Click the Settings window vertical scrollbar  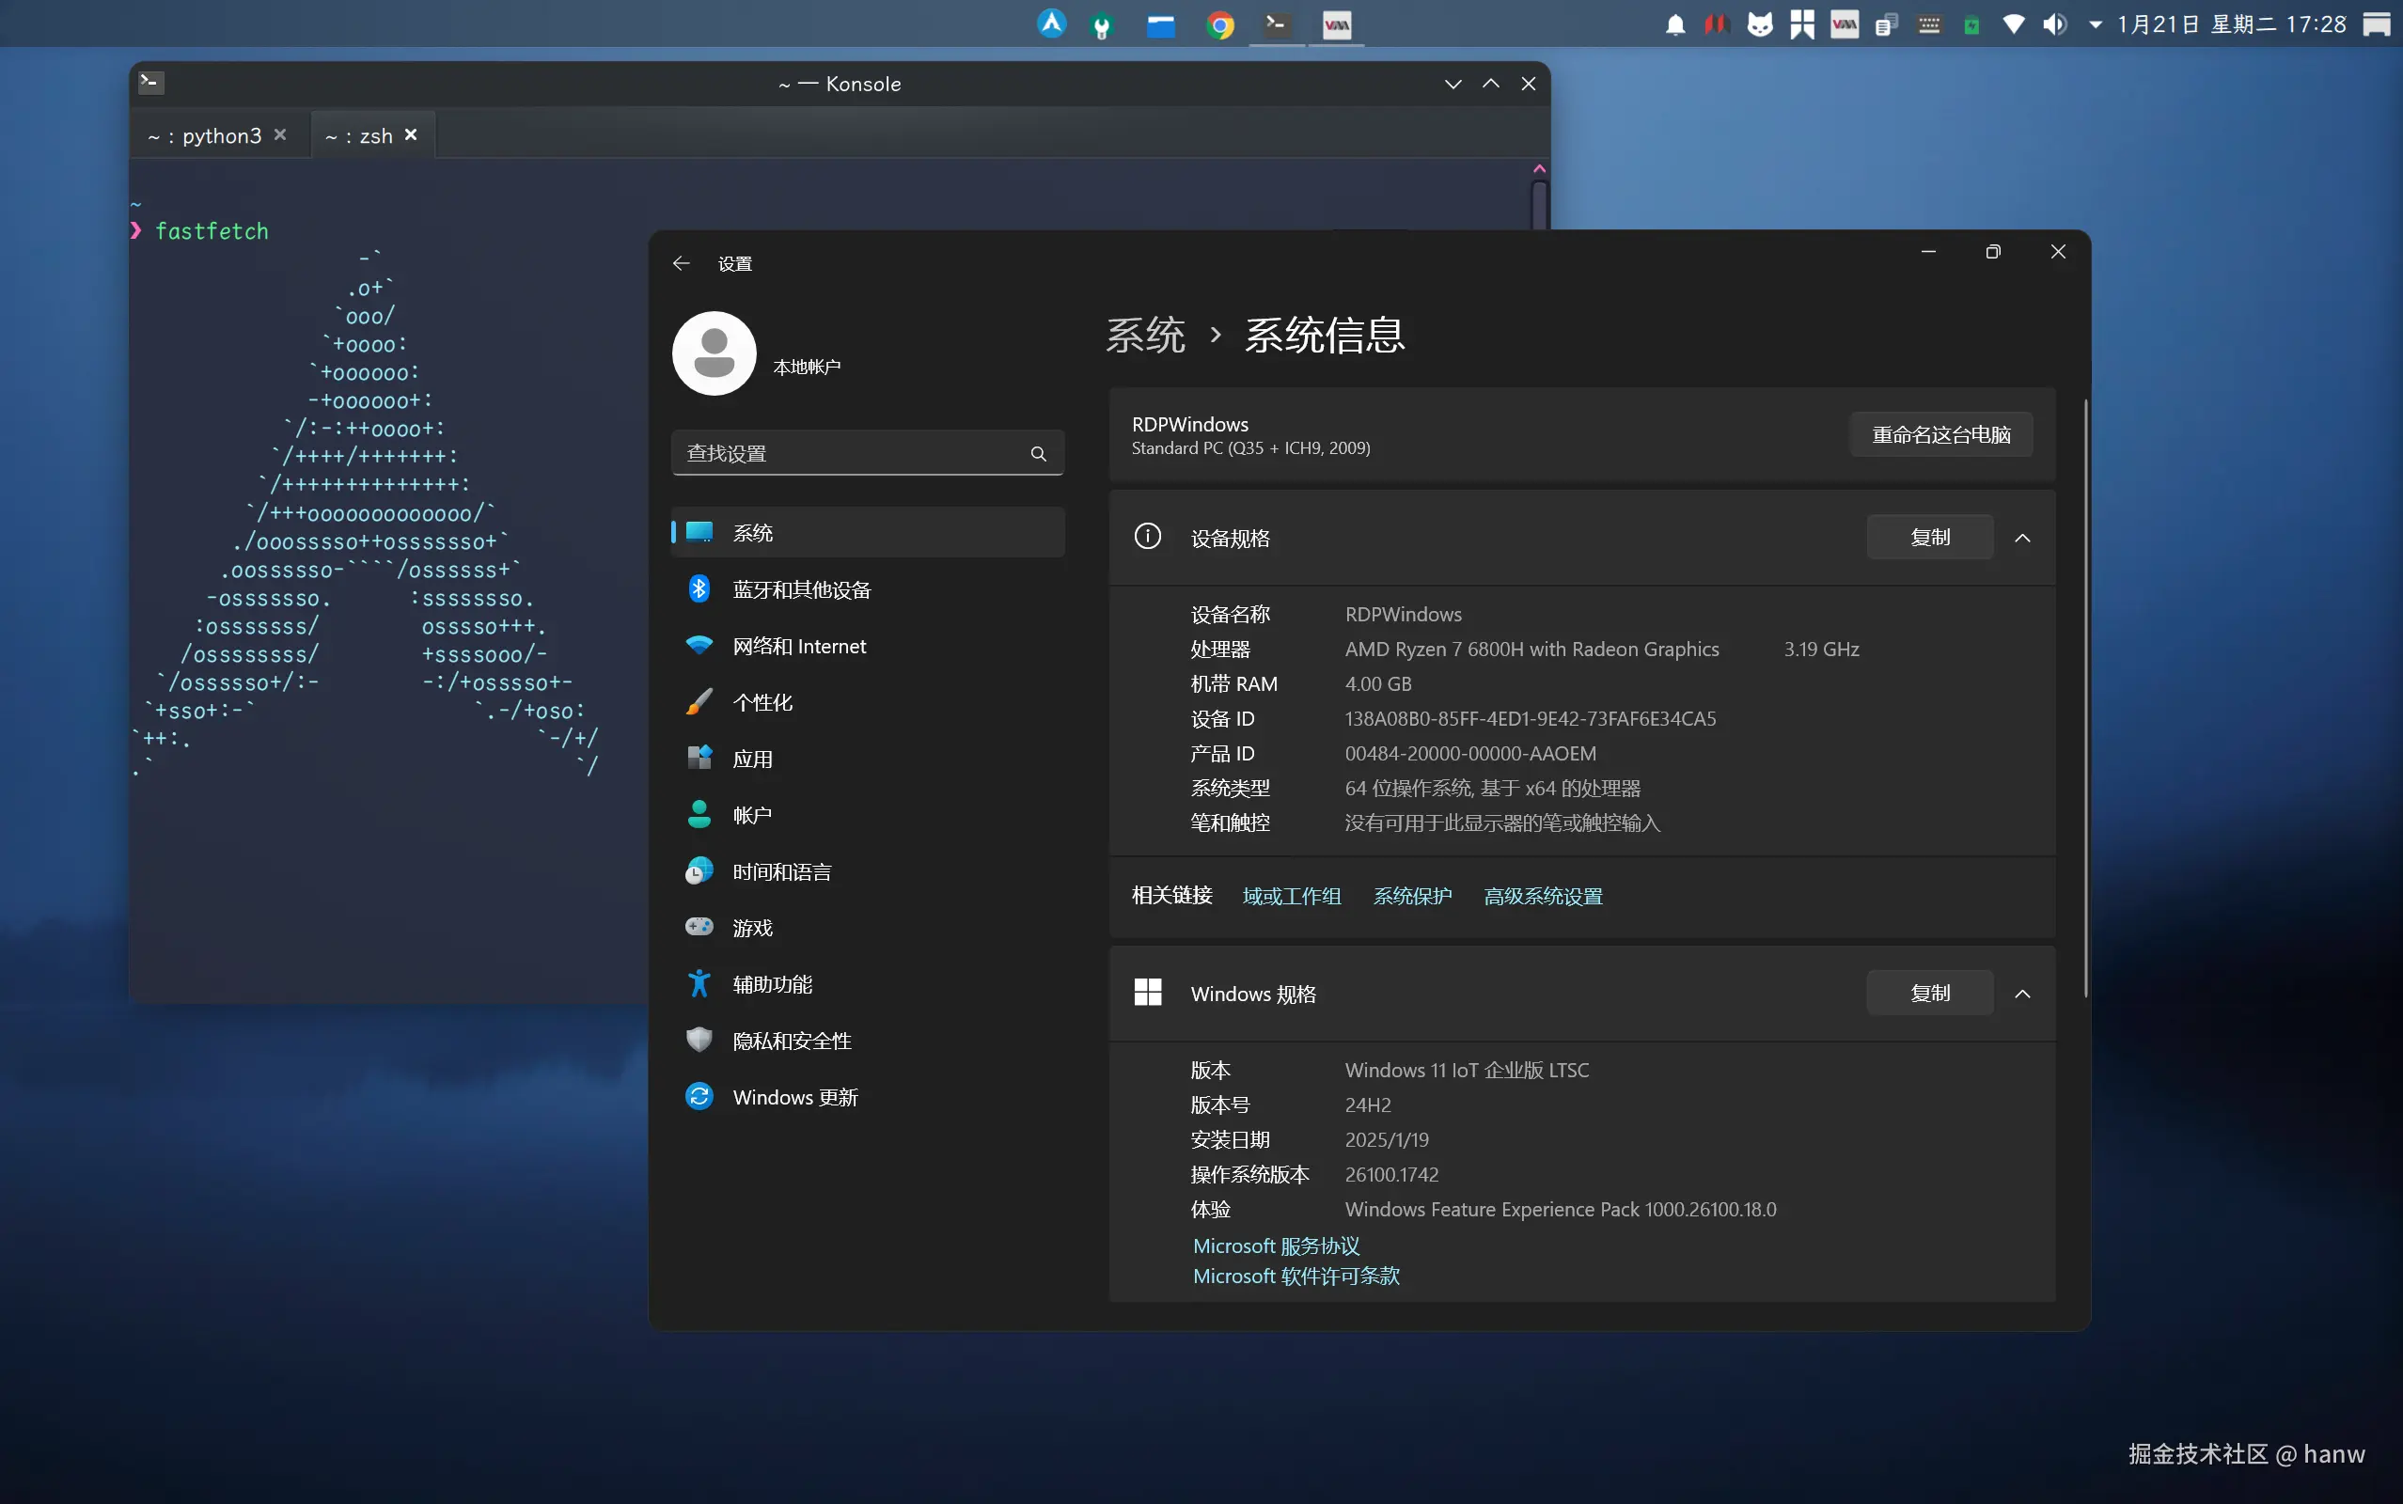2084,697
